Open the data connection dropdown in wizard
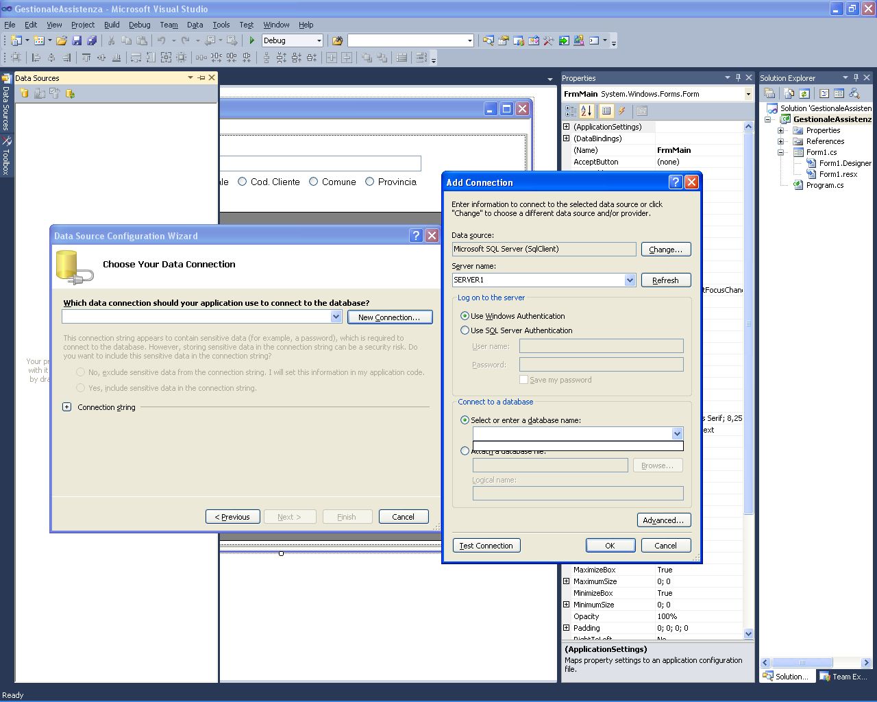This screenshot has height=702, width=877. click(x=336, y=317)
